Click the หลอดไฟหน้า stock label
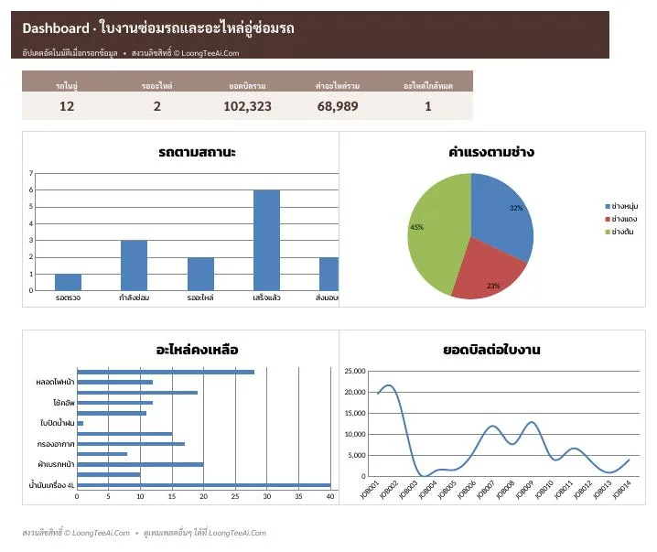657x552 pixels. coord(55,383)
